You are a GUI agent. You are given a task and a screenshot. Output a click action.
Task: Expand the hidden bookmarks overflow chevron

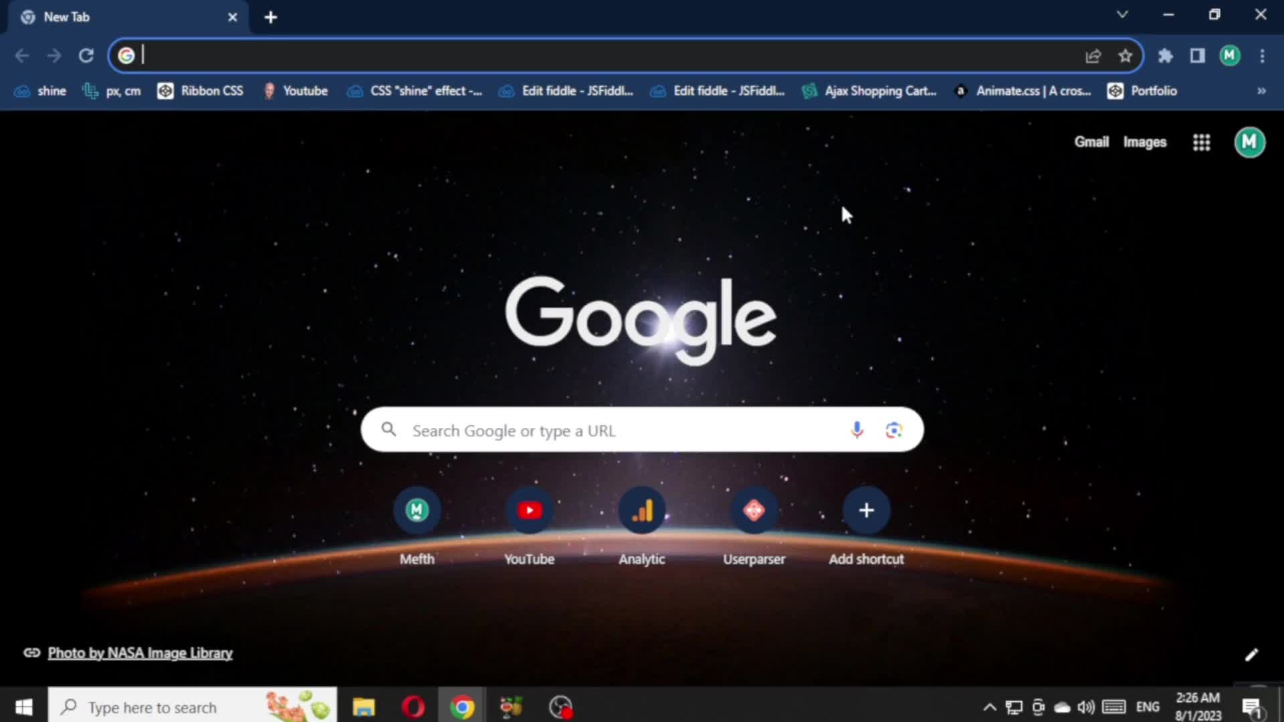click(x=1261, y=91)
